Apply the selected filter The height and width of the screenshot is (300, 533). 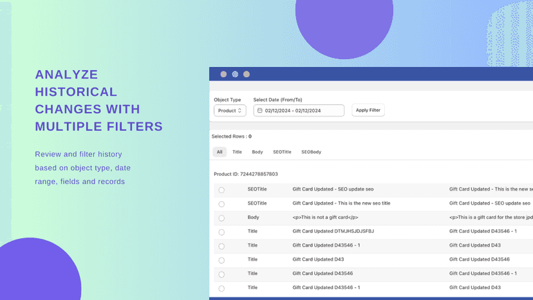(368, 110)
